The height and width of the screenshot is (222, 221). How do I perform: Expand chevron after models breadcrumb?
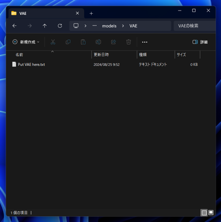click(x=123, y=26)
